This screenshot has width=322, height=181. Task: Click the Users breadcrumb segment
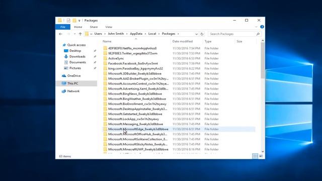pyautogui.click(x=98, y=34)
